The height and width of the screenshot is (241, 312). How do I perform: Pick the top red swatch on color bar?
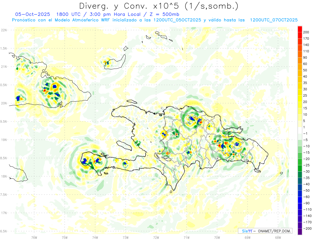pos(300,29)
